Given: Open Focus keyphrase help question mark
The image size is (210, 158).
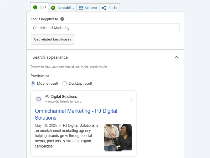Looking at the screenshot, I should click(62, 19).
